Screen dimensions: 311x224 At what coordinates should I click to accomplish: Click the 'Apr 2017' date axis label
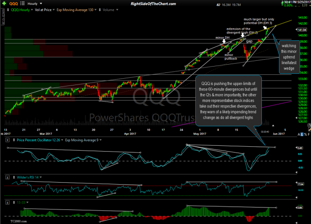[130, 134]
